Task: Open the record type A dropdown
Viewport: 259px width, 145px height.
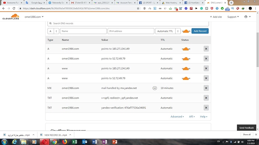Action: 53,31
